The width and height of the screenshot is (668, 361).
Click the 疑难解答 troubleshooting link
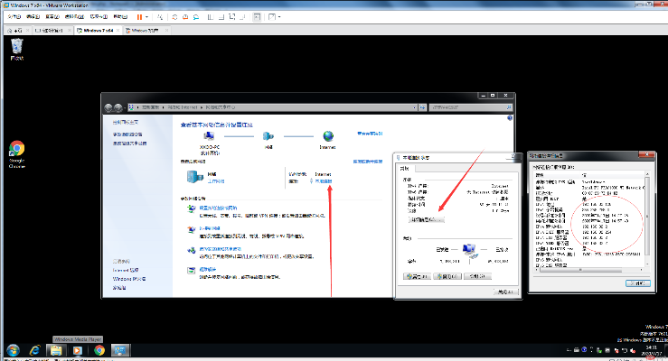point(208,269)
